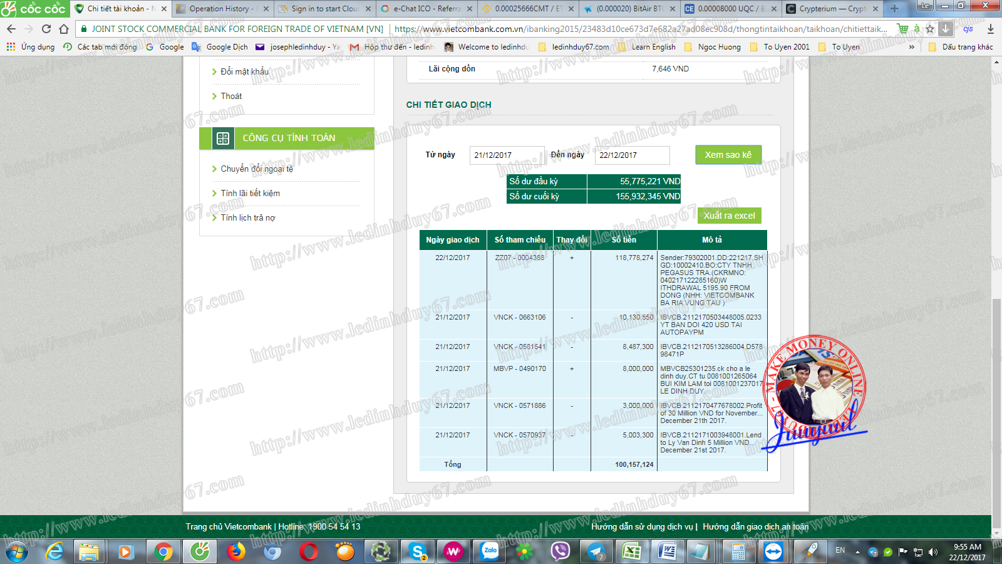Open the Dấu trang khác bookmarks folder
The image size is (1002, 564).
tap(961, 47)
